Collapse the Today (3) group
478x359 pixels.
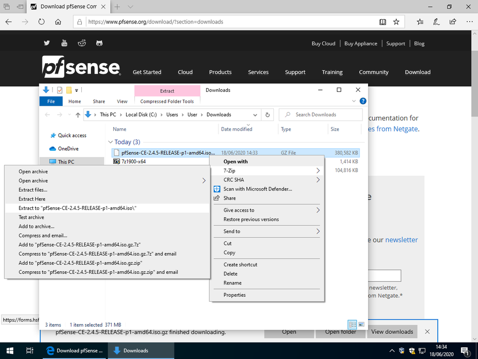110,142
